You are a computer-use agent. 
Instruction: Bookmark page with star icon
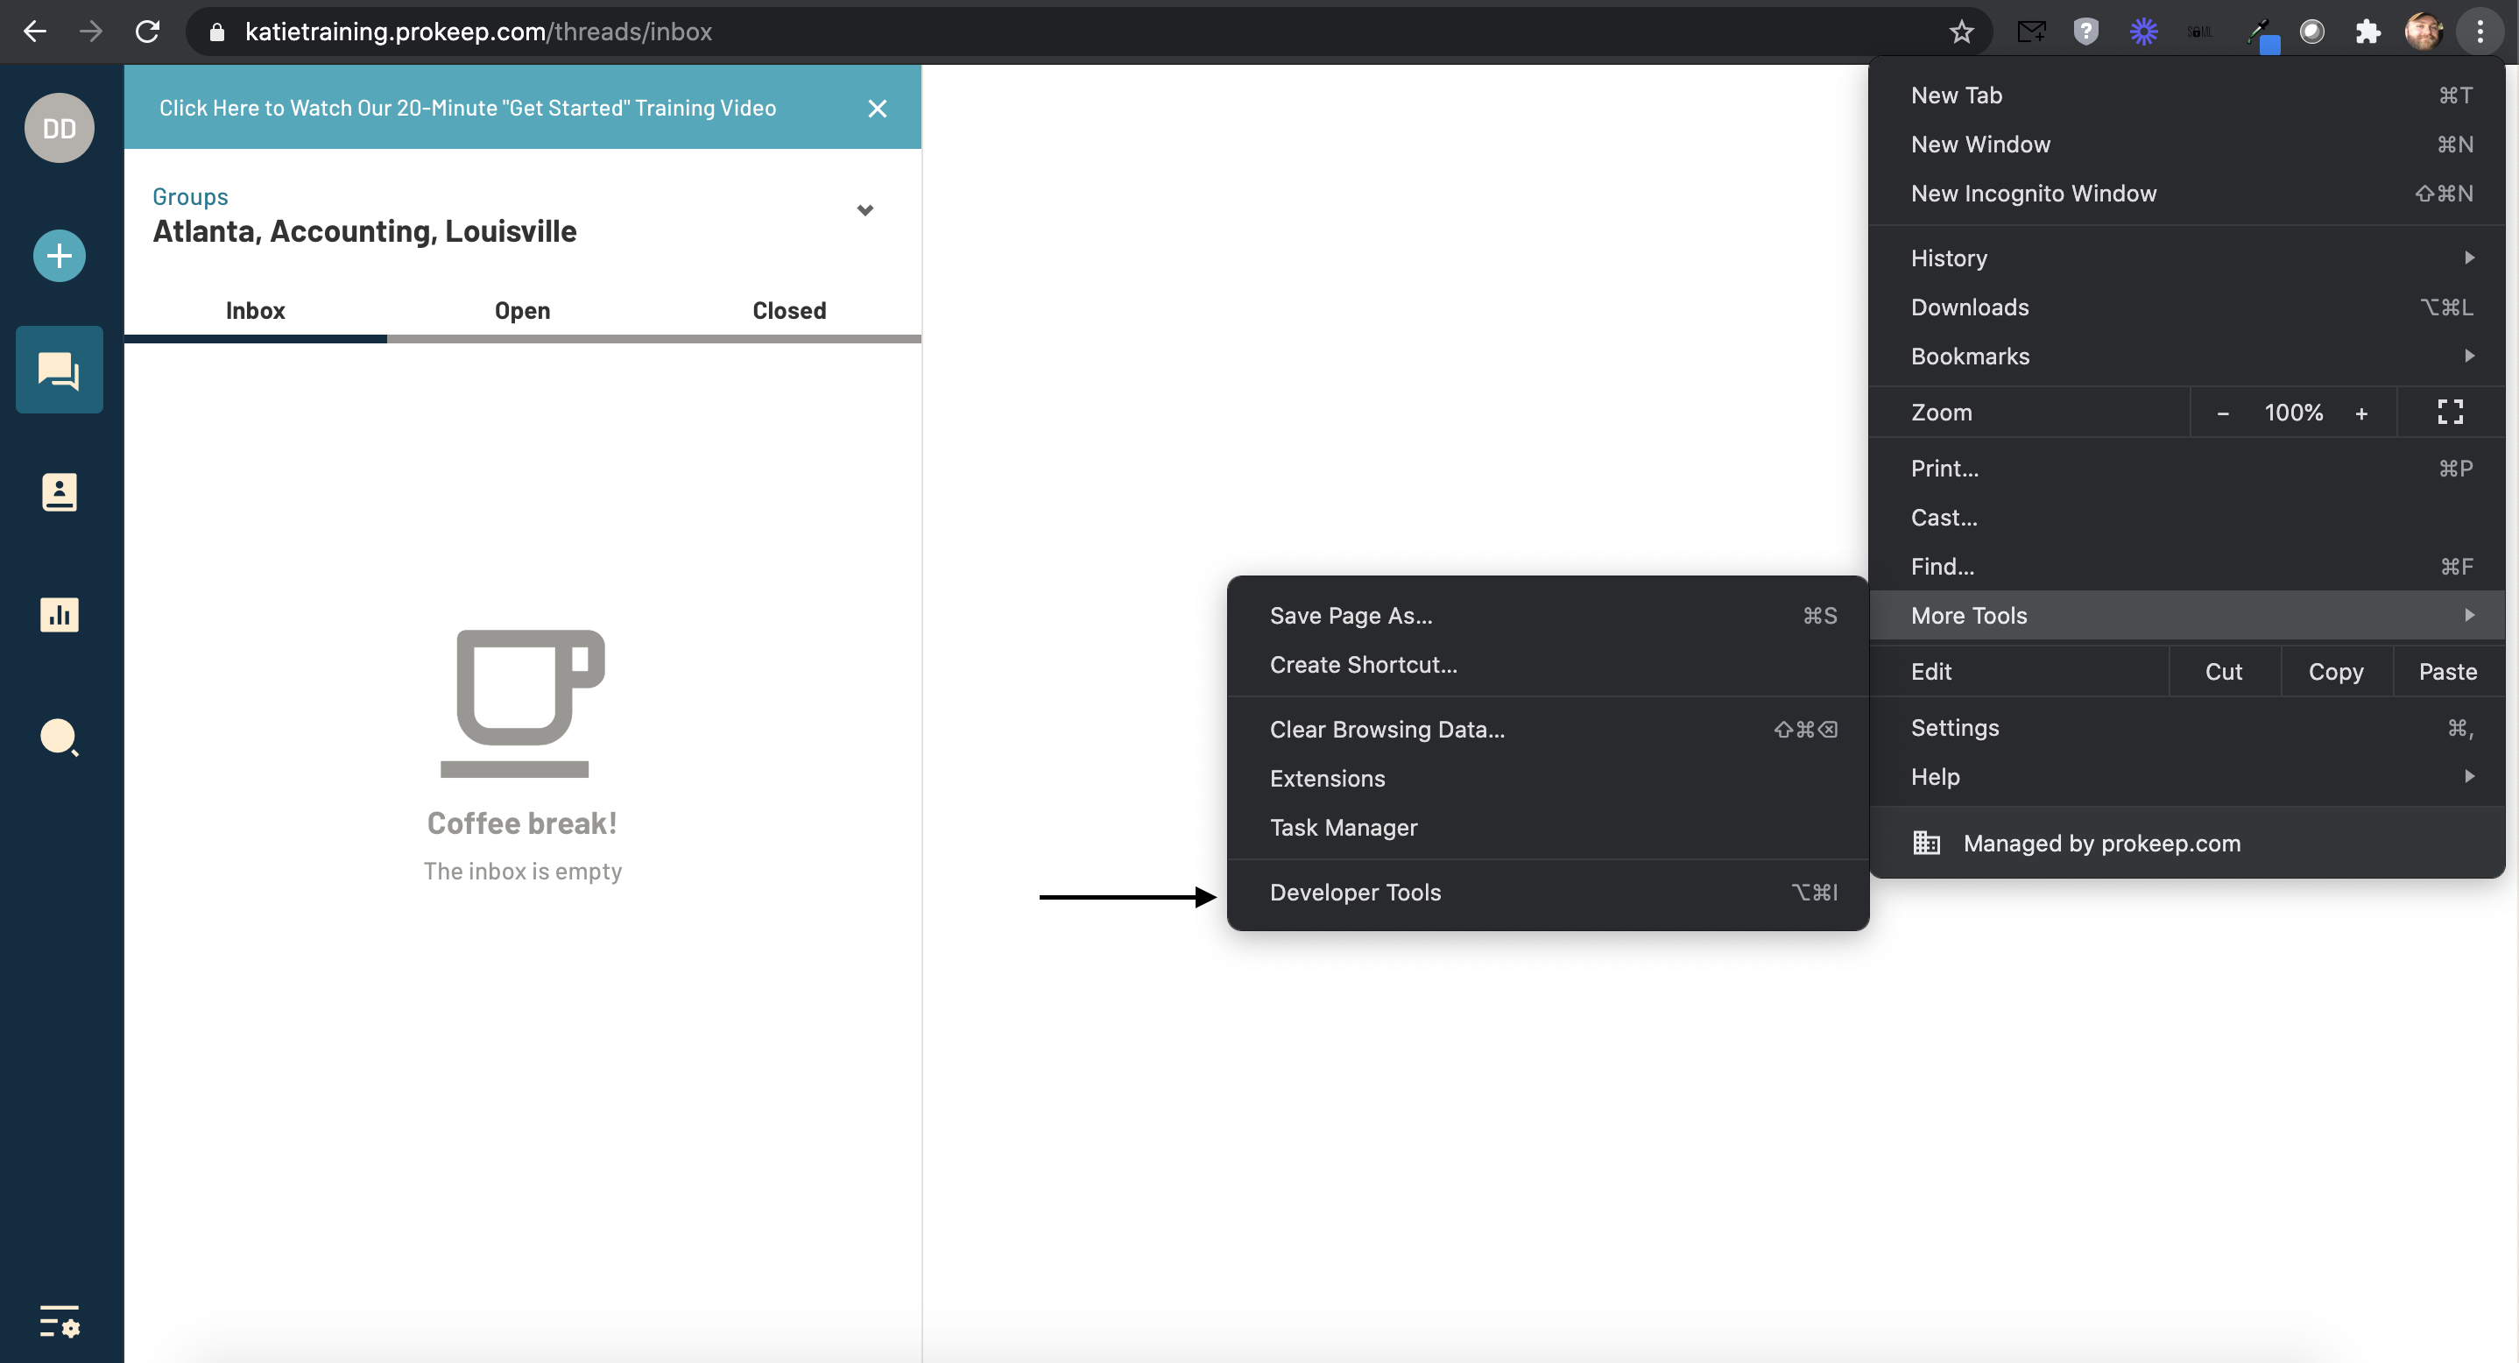click(1961, 32)
